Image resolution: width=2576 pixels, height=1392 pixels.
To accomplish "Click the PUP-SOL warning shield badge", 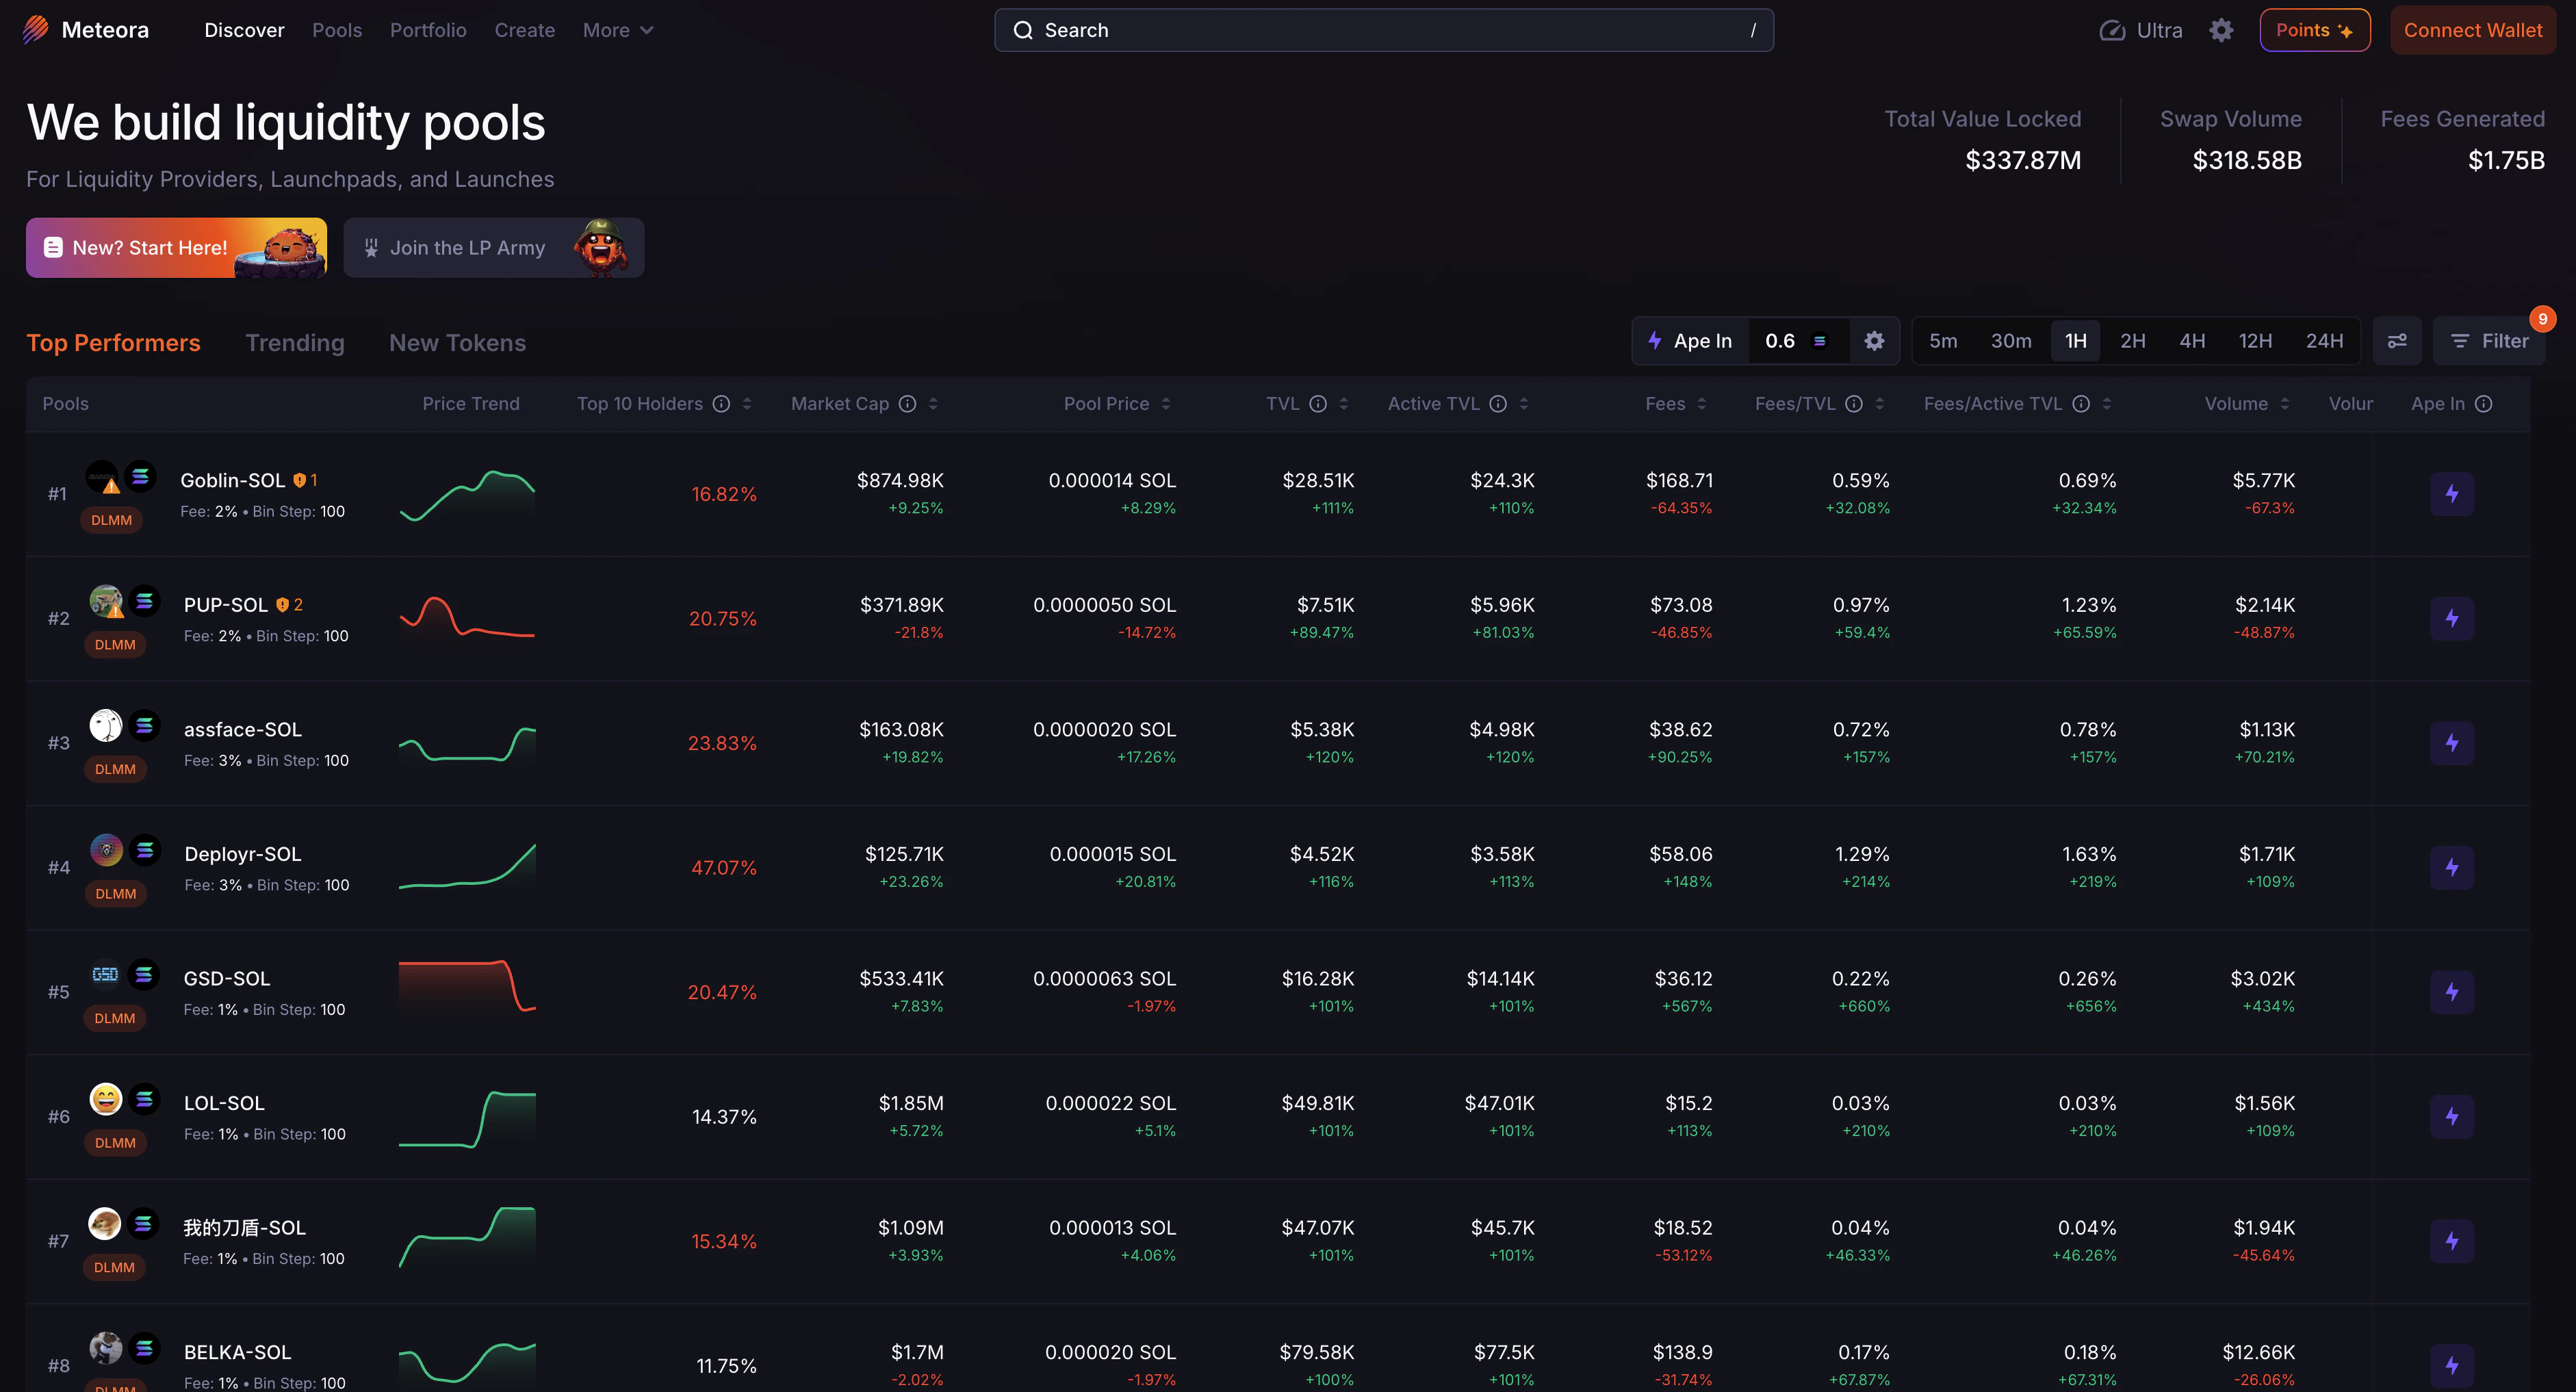I will (289, 605).
